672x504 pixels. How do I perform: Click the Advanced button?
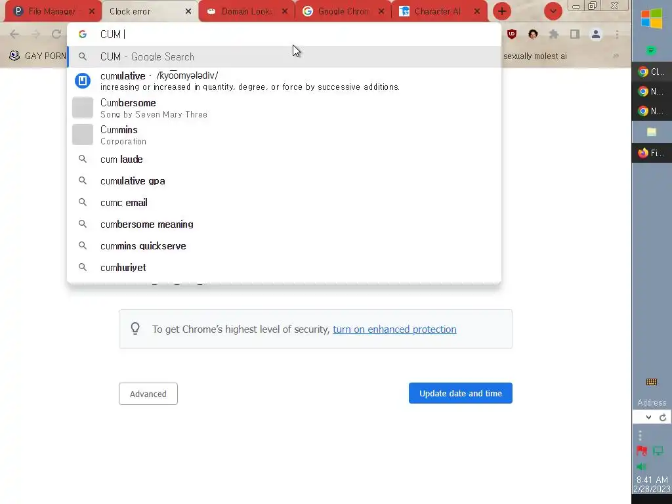[x=148, y=394]
